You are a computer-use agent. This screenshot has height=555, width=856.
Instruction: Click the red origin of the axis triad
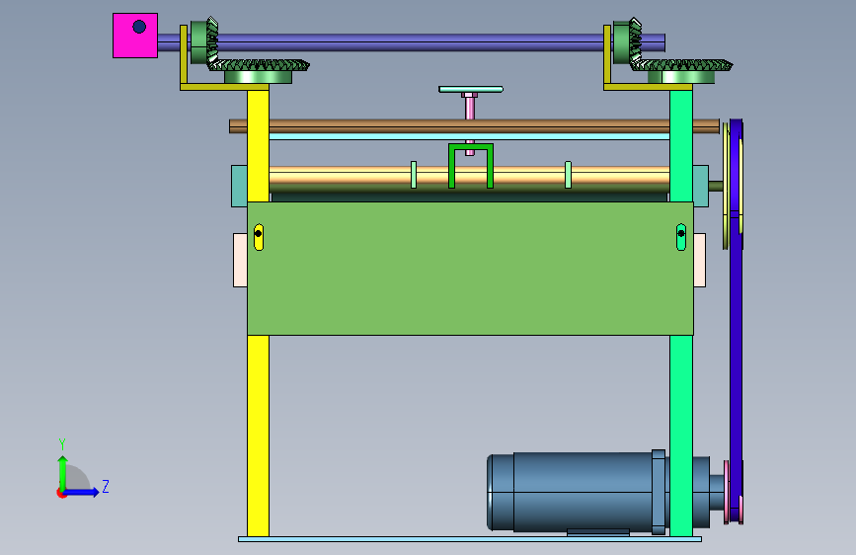click(x=61, y=493)
